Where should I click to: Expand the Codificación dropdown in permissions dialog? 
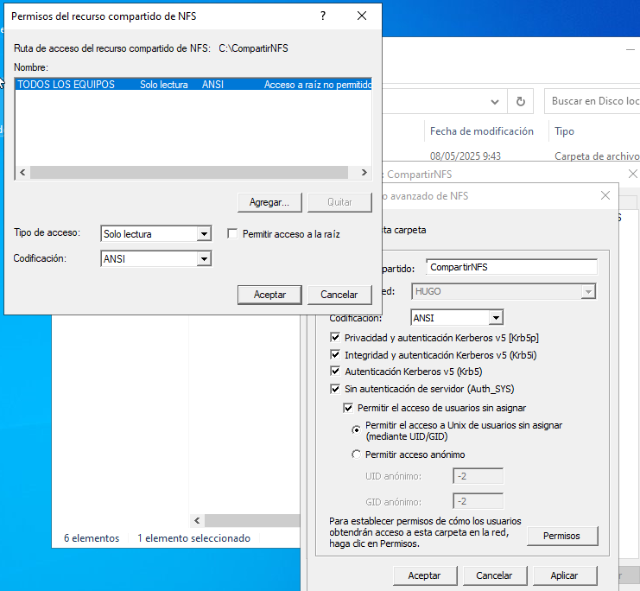tap(203, 258)
